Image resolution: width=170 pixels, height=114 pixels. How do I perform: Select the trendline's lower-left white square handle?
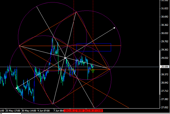click(x=17, y=88)
